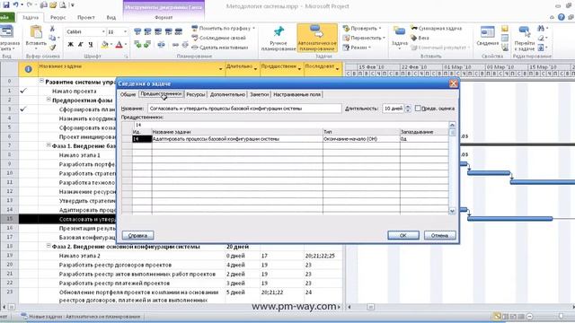
Task: Click Respect Links (Соблюдение связей) button
Action: (219, 38)
